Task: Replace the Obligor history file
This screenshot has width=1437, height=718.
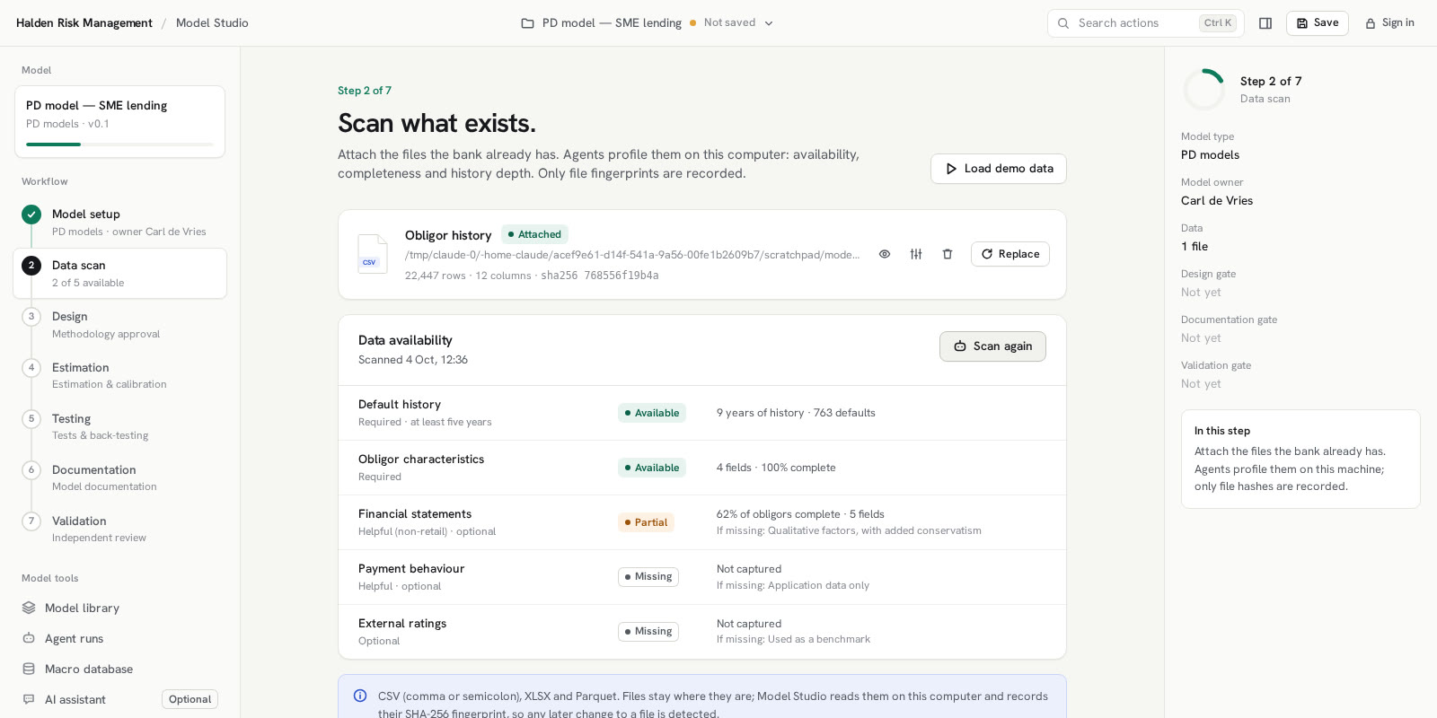Action: [x=1010, y=254]
